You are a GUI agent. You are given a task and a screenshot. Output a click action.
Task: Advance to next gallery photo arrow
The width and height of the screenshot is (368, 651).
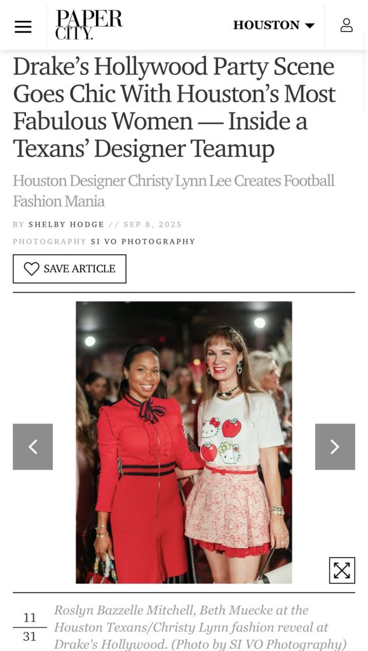click(335, 447)
